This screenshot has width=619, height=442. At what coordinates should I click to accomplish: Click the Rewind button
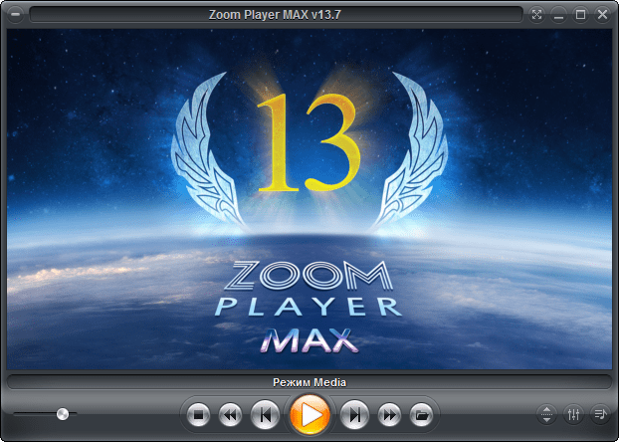point(230,415)
